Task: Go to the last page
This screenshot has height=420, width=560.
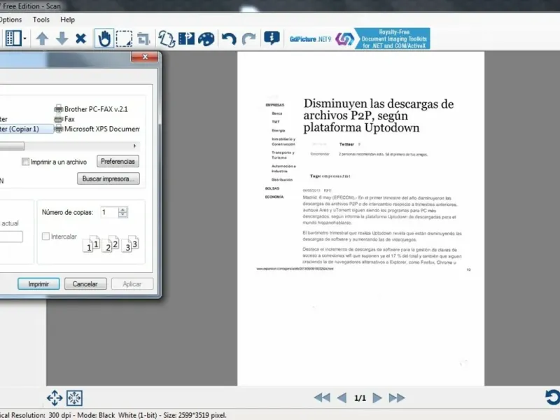Action: 397,398
